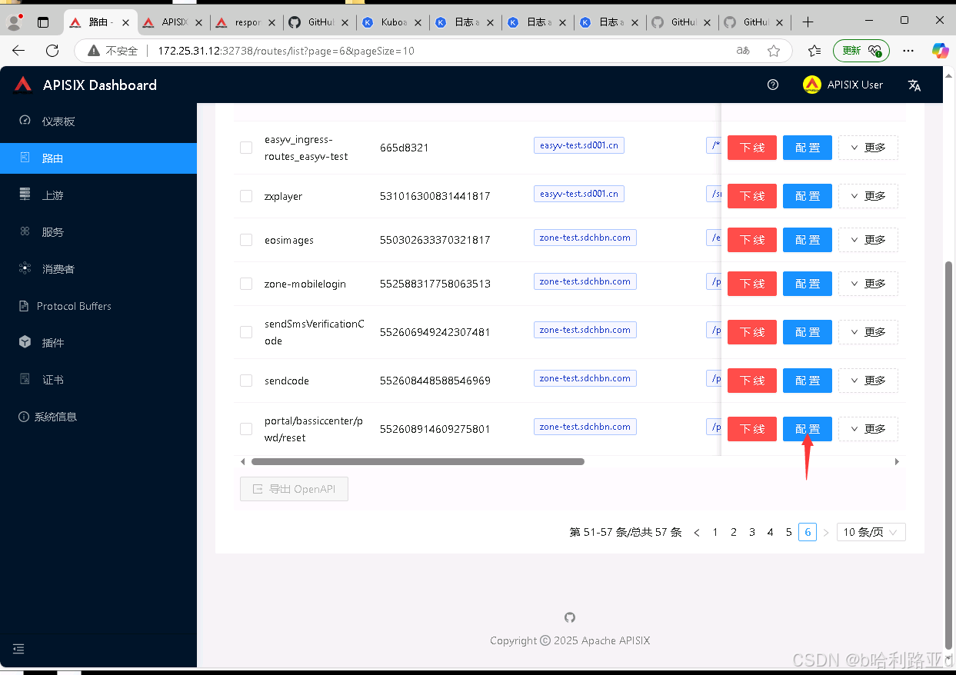The height and width of the screenshot is (675, 956).
Task: Click 下线 for zxplayer route
Action: [x=752, y=196]
